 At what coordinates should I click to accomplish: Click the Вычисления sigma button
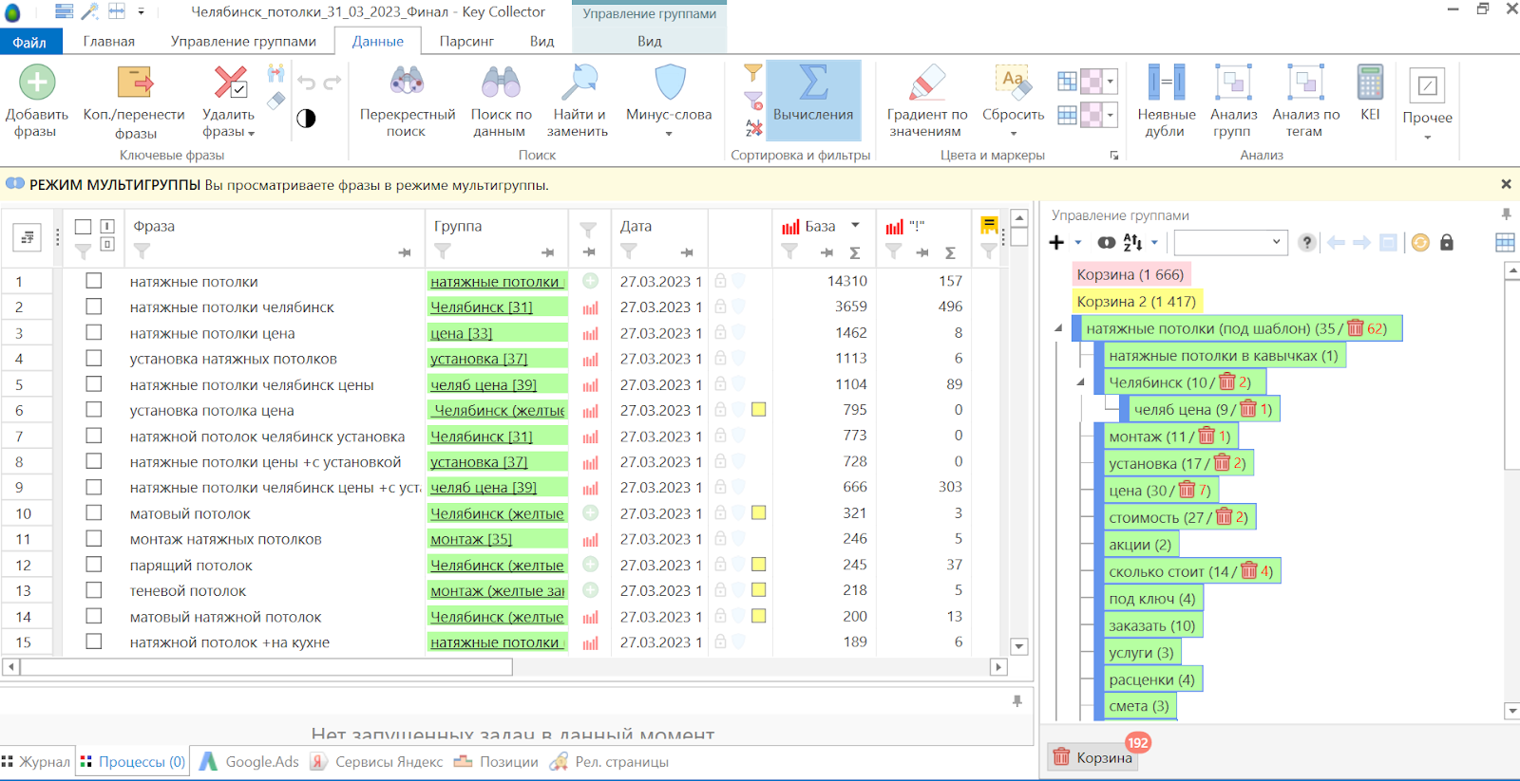[x=813, y=100]
